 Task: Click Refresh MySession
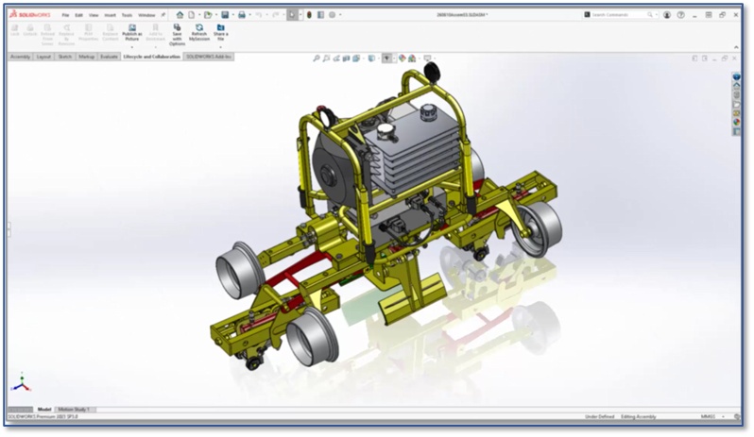(x=199, y=32)
